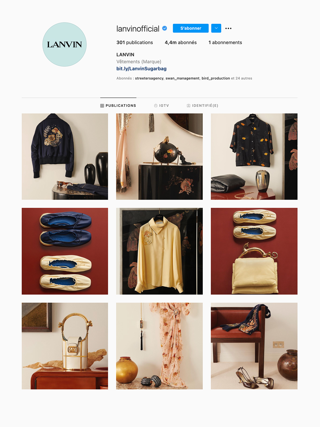320x427 pixels.
Task: Click the blue verified badge icon
Action: [x=164, y=28]
